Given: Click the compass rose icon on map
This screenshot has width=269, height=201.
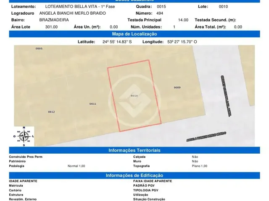Looking at the screenshot, I should tap(24, 137).
